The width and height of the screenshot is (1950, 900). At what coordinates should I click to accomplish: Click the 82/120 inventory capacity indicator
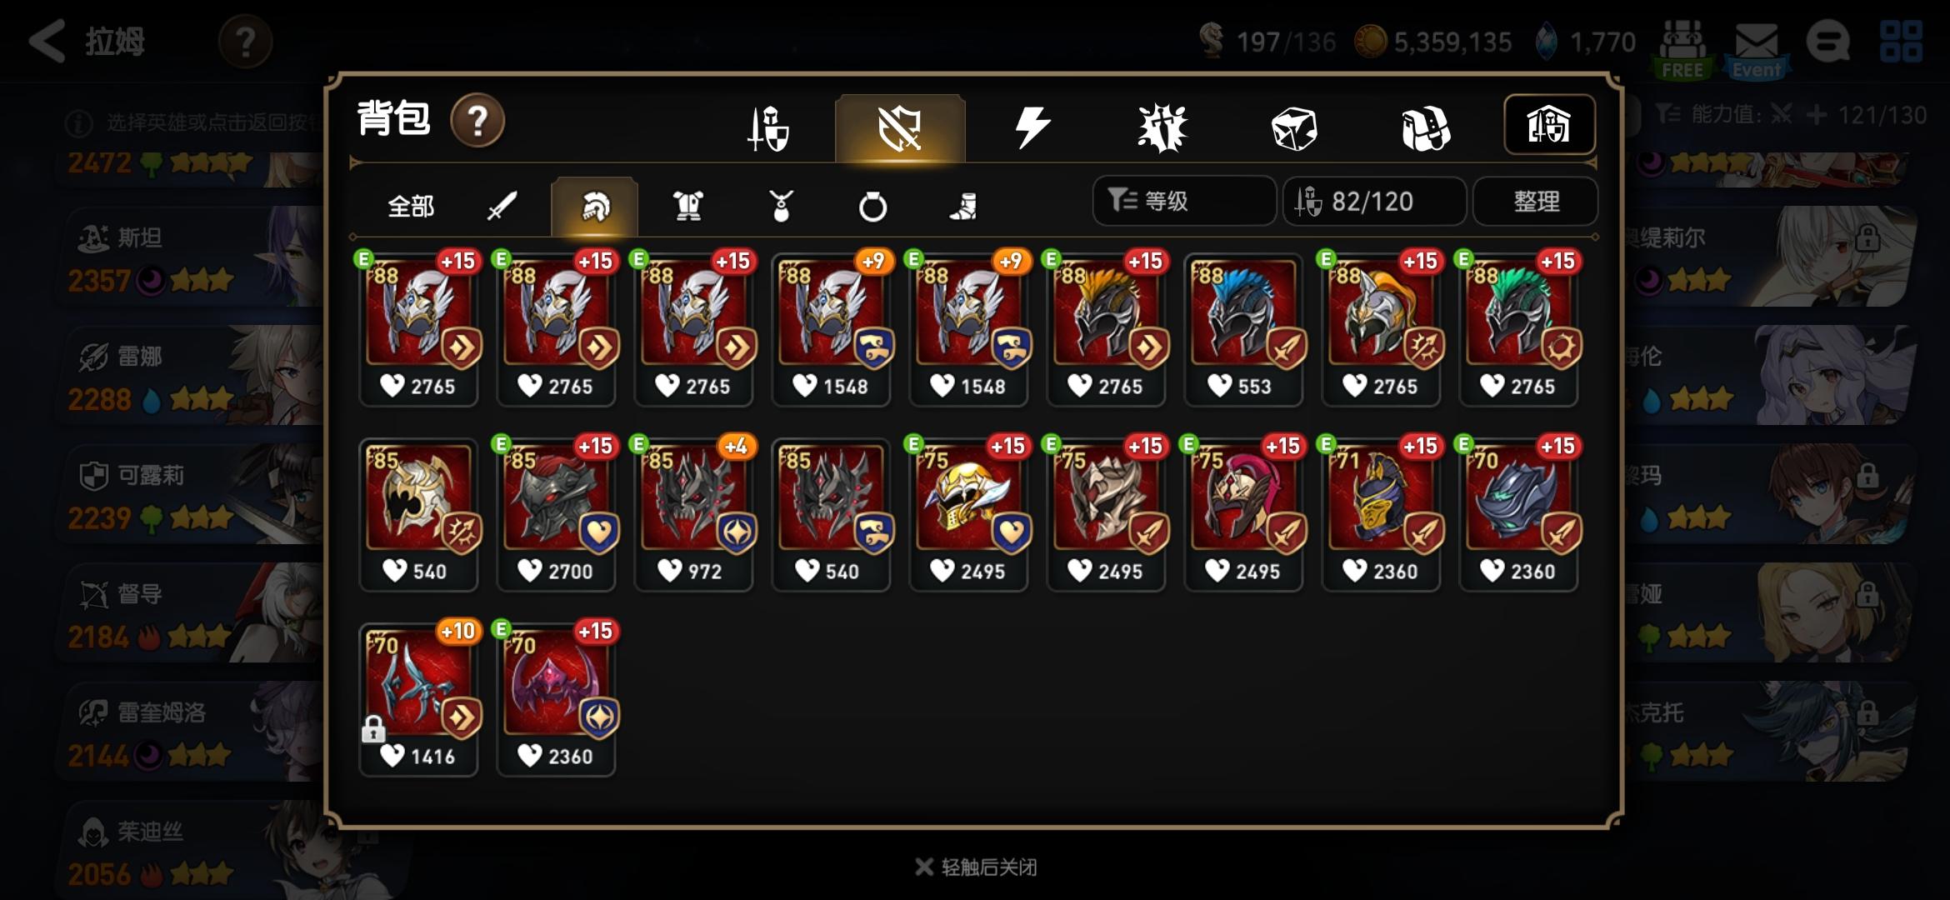[1374, 201]
